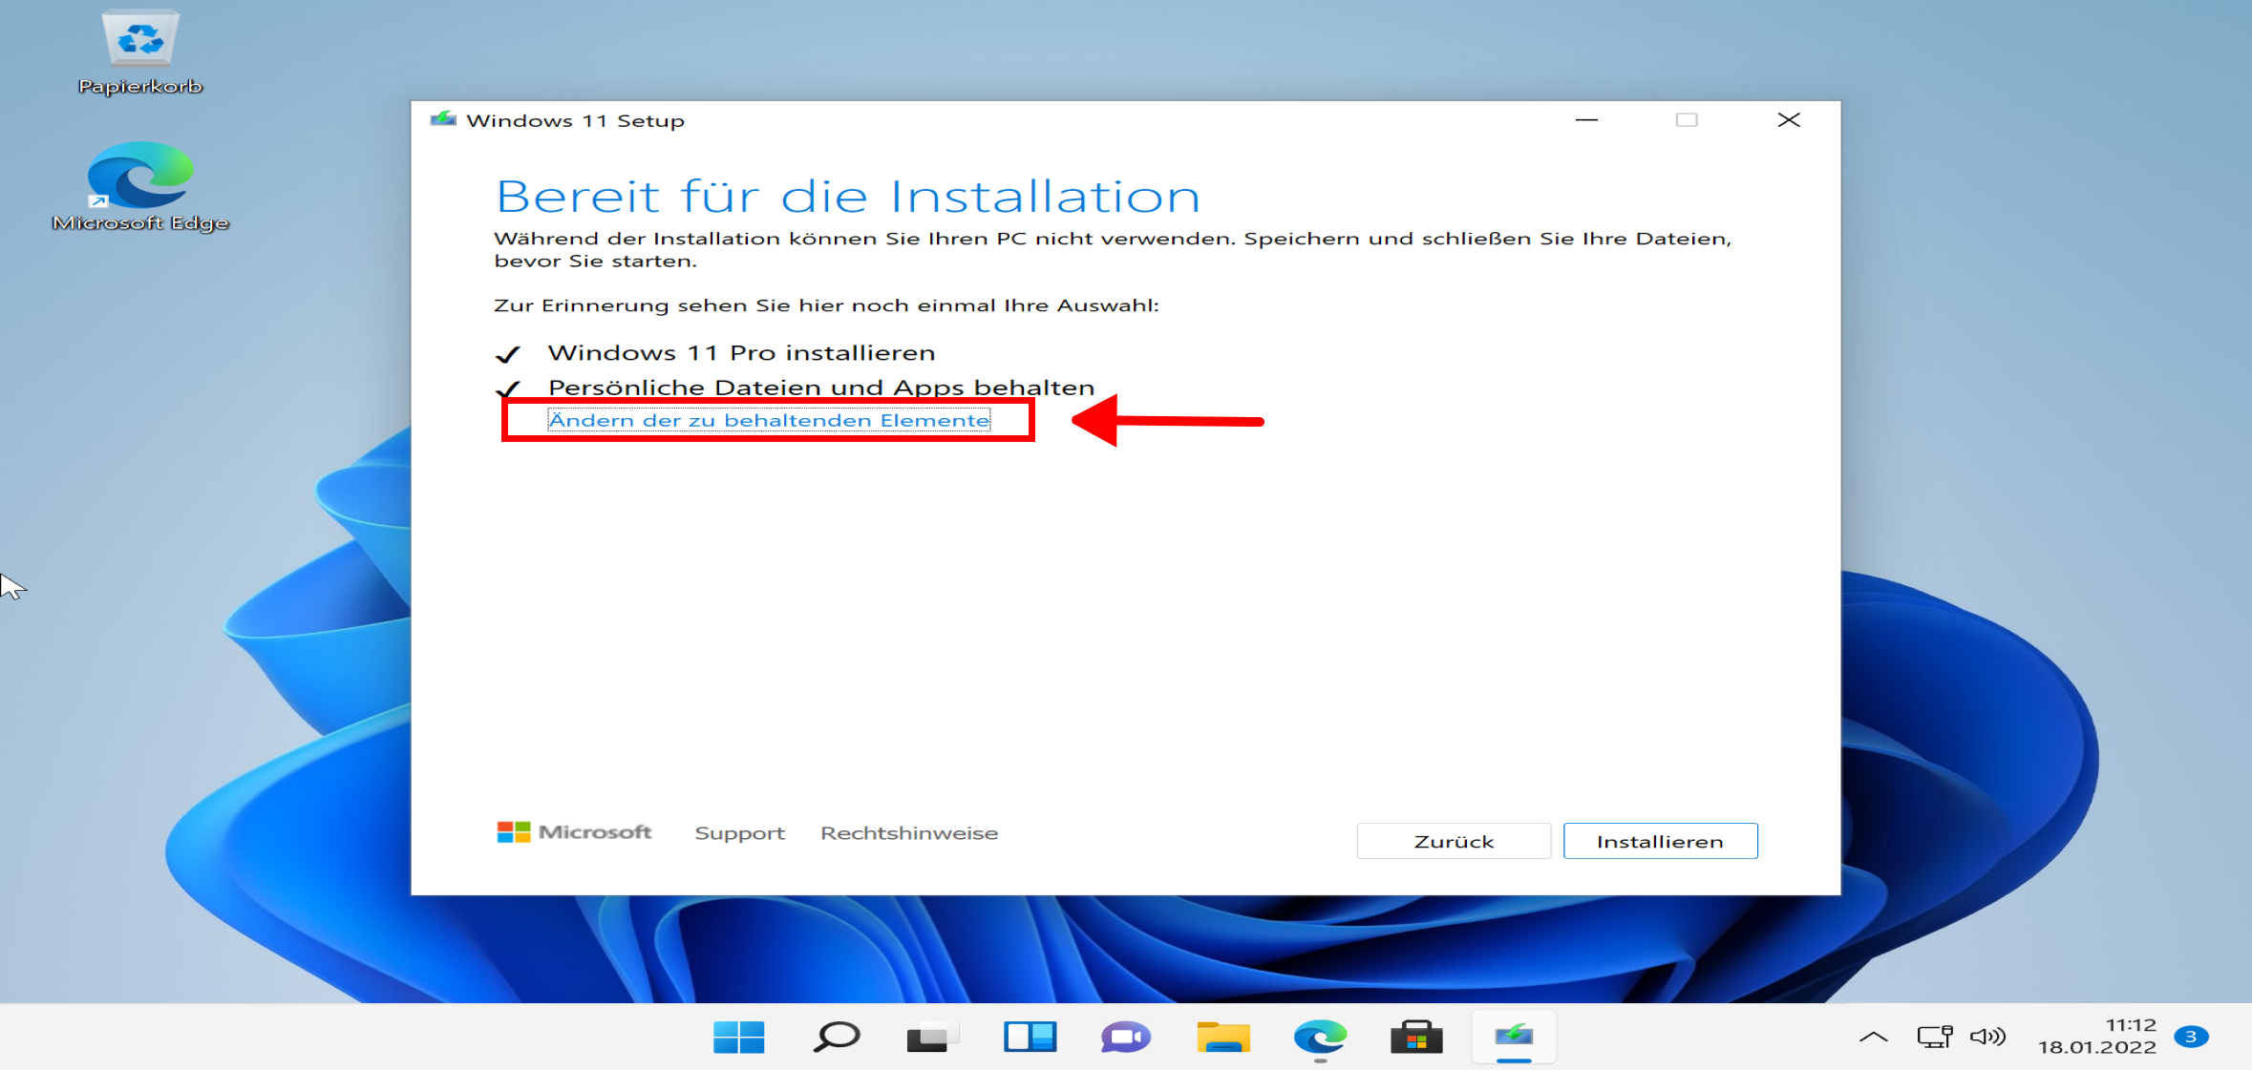Open taskbar Search magnifier

(837, 1037)
